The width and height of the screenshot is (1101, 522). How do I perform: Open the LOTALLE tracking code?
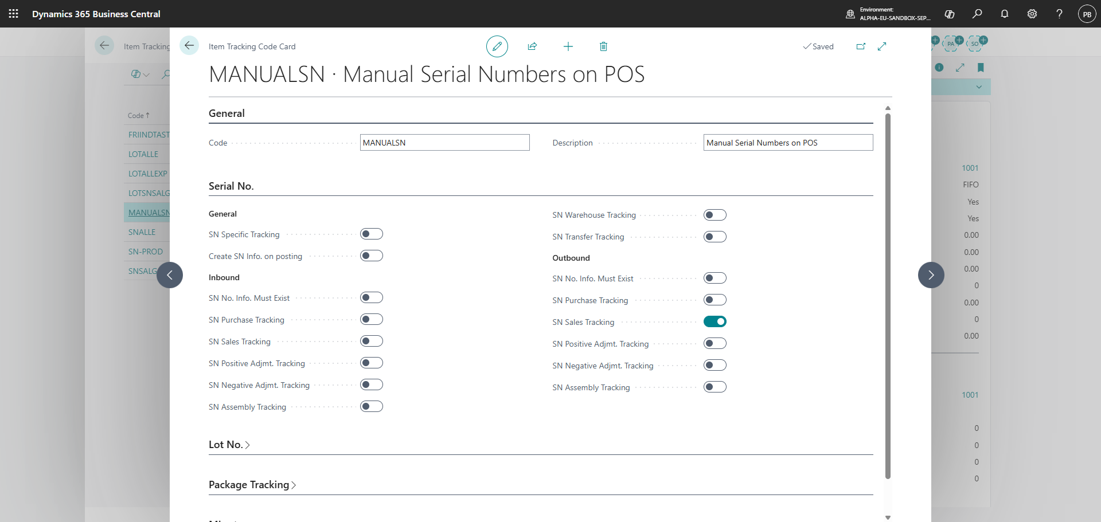click(143, 154)
